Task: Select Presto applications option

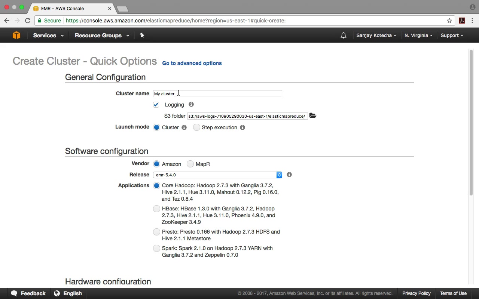Action: click(x=156, y=232)
